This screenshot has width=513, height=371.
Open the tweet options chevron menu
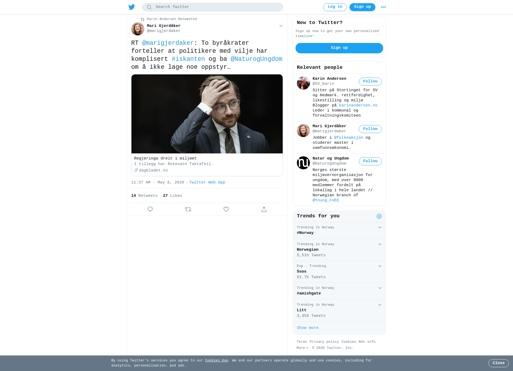click(281, 26)
